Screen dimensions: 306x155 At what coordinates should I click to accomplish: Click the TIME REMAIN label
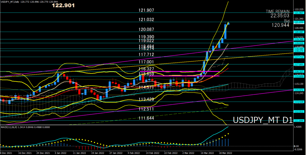point(278,12)
